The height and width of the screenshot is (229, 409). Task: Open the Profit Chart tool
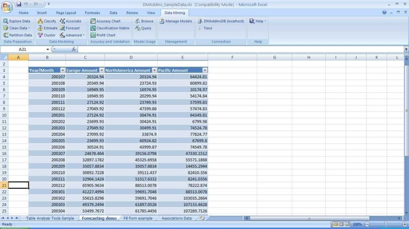103,35
